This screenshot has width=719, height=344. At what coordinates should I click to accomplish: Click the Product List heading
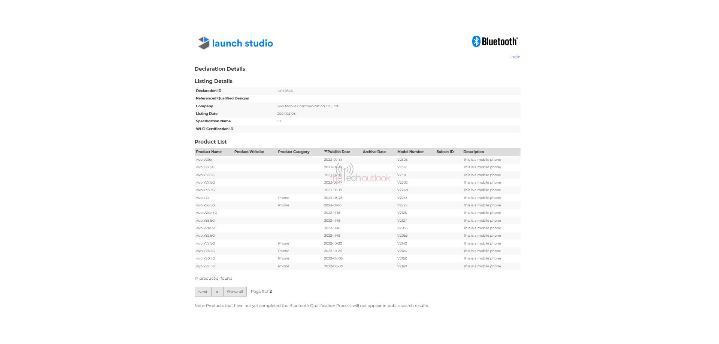(x=210, y=142)
